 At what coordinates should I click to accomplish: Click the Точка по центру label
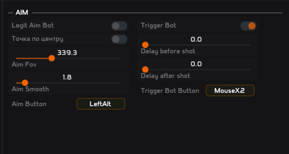click(37, 39)
